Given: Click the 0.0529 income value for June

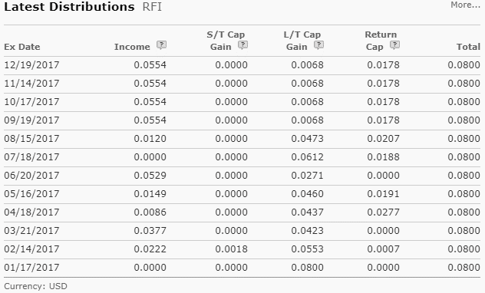Looking at the screenshot, I should pos(150,176).
